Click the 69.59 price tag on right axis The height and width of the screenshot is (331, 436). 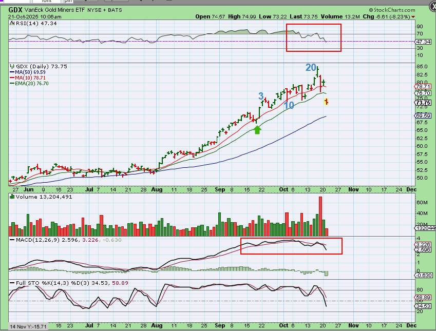[423, 115]
